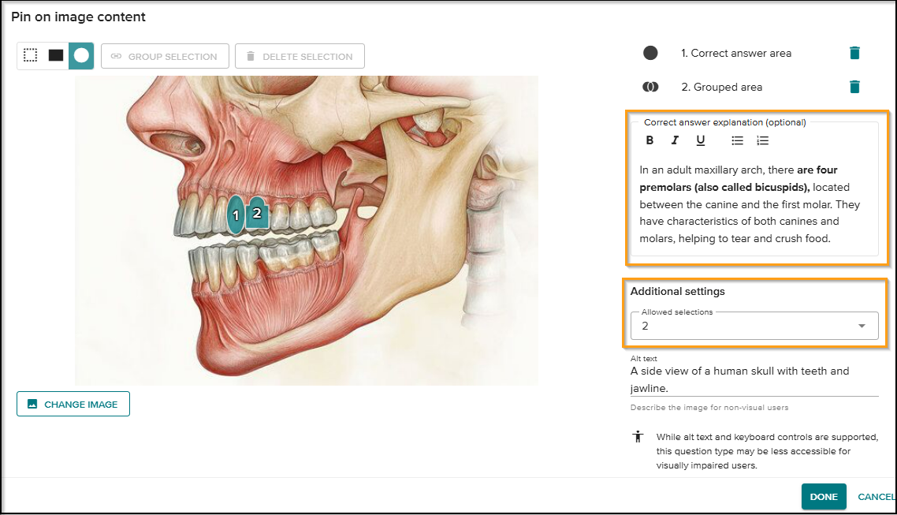This screenshot has width=897, height=515.
Task: Toggle italic formatting in explanation
Action: (675, 141)
